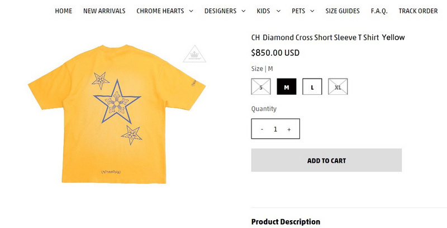
Task: Select size M option
Action: coord(287,87)
